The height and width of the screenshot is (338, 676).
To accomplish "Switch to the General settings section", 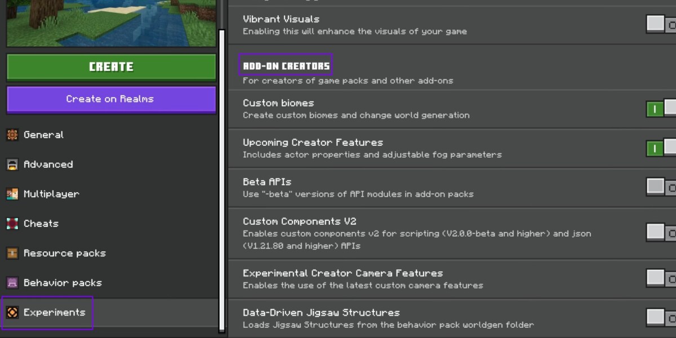I will 44,135.
